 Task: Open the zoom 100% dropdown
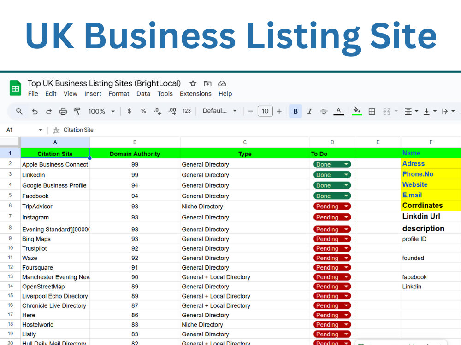pos(101,111)
